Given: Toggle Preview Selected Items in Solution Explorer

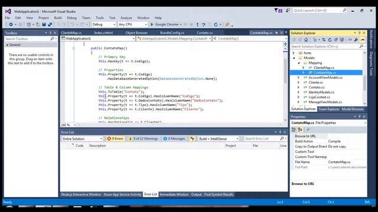Looking at the screenshot, I should coord(362,40).
